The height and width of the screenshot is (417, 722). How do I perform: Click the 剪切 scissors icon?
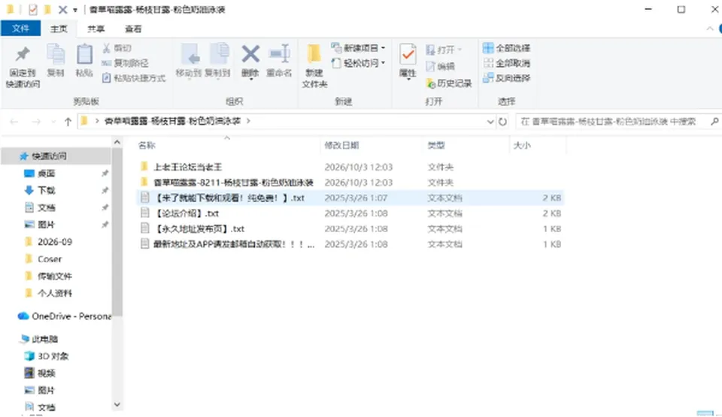tap(106, 48)
